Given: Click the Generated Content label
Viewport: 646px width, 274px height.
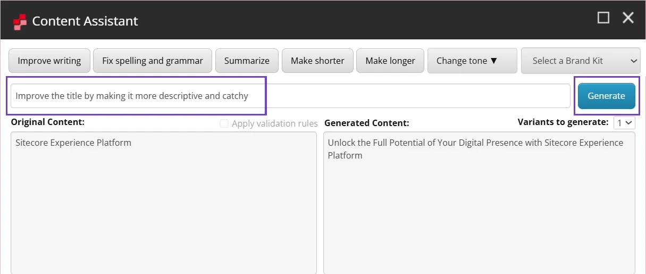Looking at the screenshot, I should (x=367, y=123).
